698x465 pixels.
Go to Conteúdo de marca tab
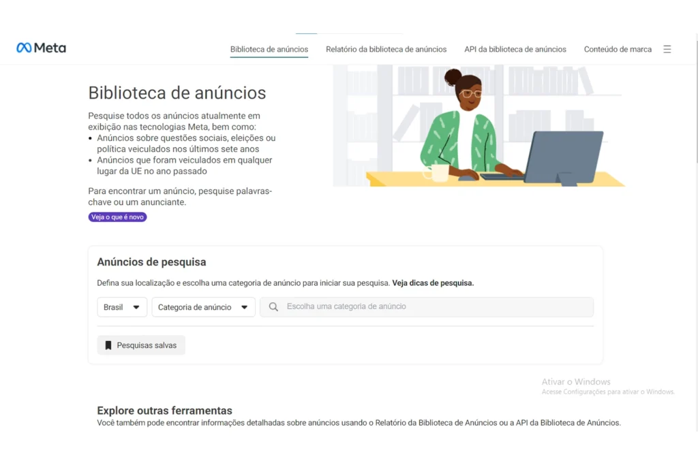[x=618, y=49]
